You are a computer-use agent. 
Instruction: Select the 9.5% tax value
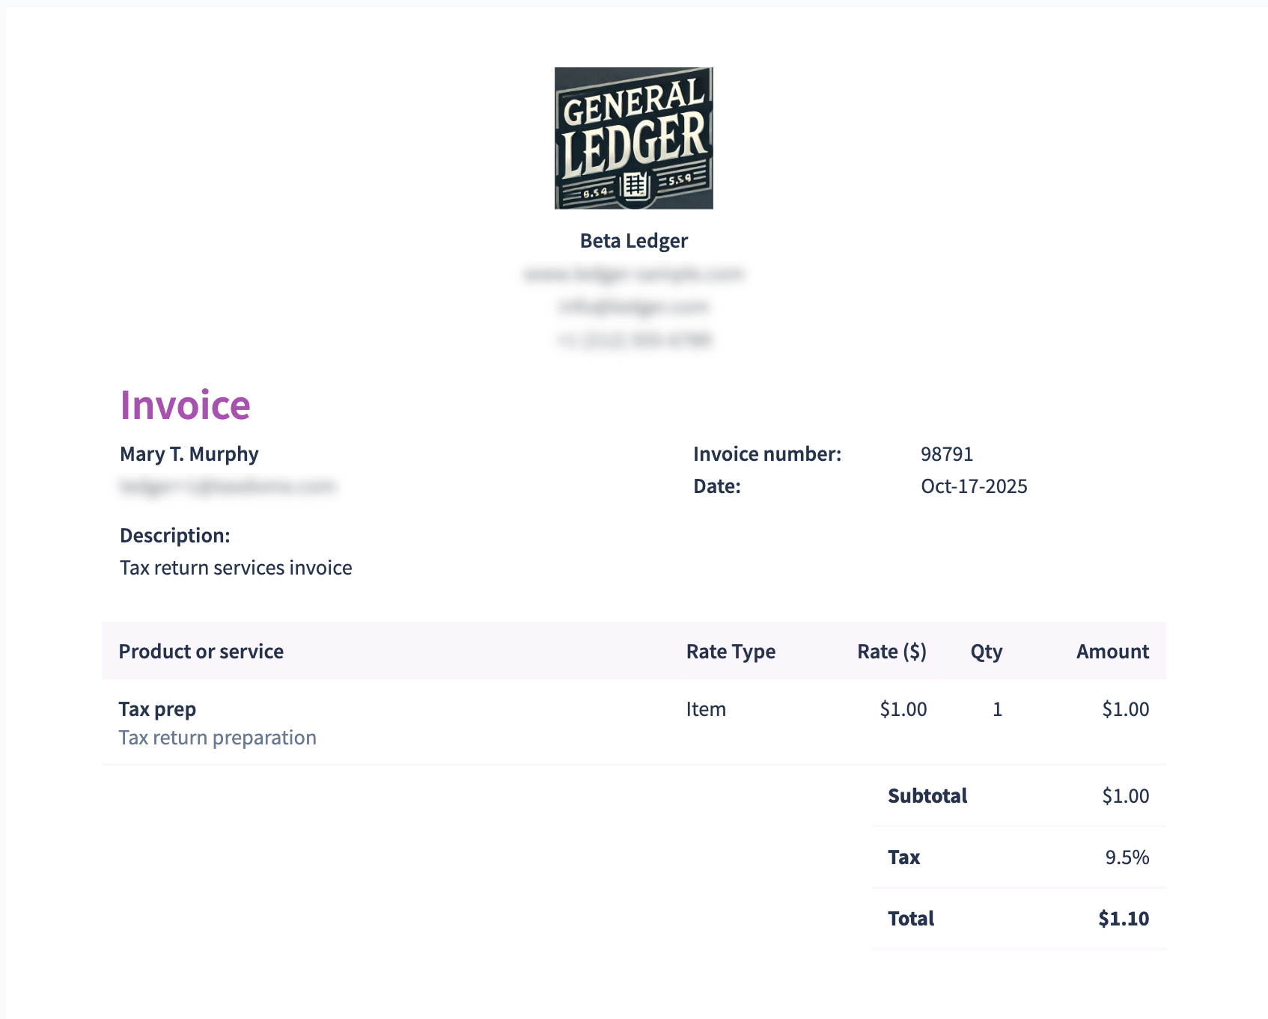(x=1127, y=857)
